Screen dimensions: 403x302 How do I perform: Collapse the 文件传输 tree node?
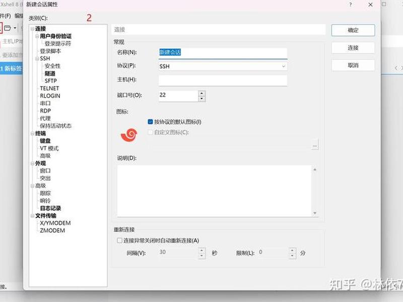click(32, 216)
